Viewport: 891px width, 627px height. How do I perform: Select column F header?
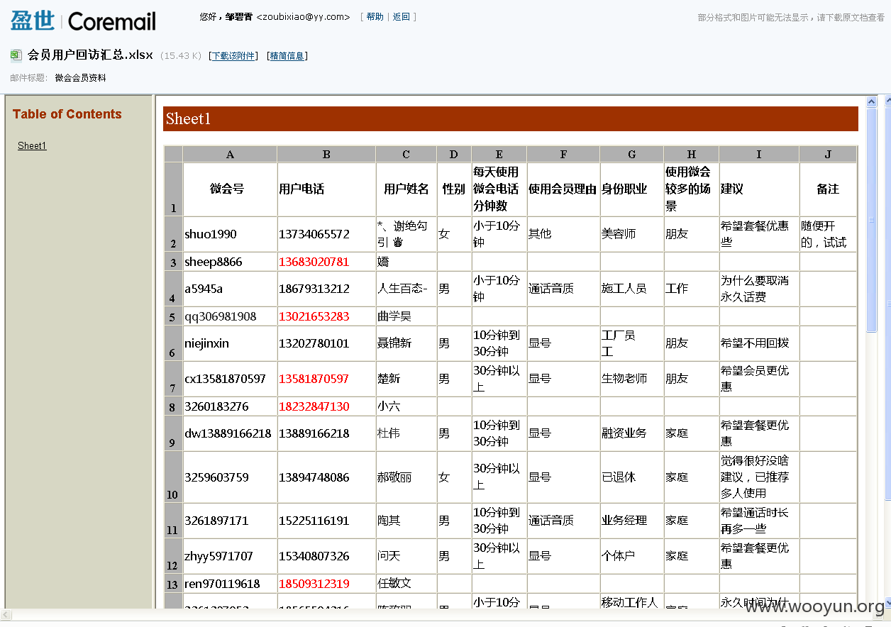point(563,154)
